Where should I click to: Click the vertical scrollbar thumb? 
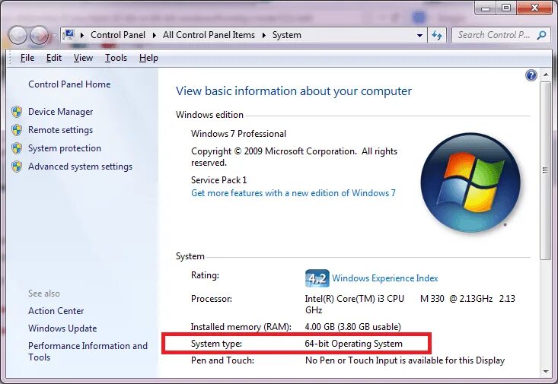click(x=545, y=170)
